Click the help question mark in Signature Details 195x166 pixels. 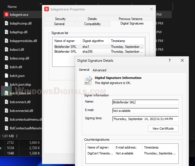(x=170, y=61)
